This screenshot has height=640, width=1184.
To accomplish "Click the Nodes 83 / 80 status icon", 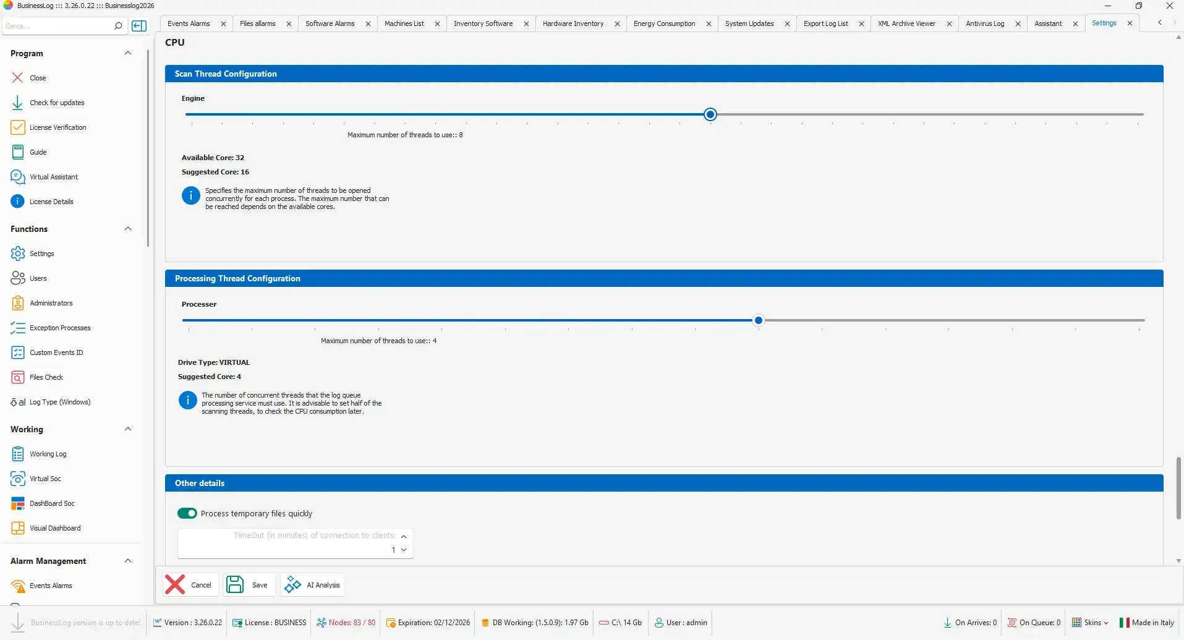I will 322,623.
